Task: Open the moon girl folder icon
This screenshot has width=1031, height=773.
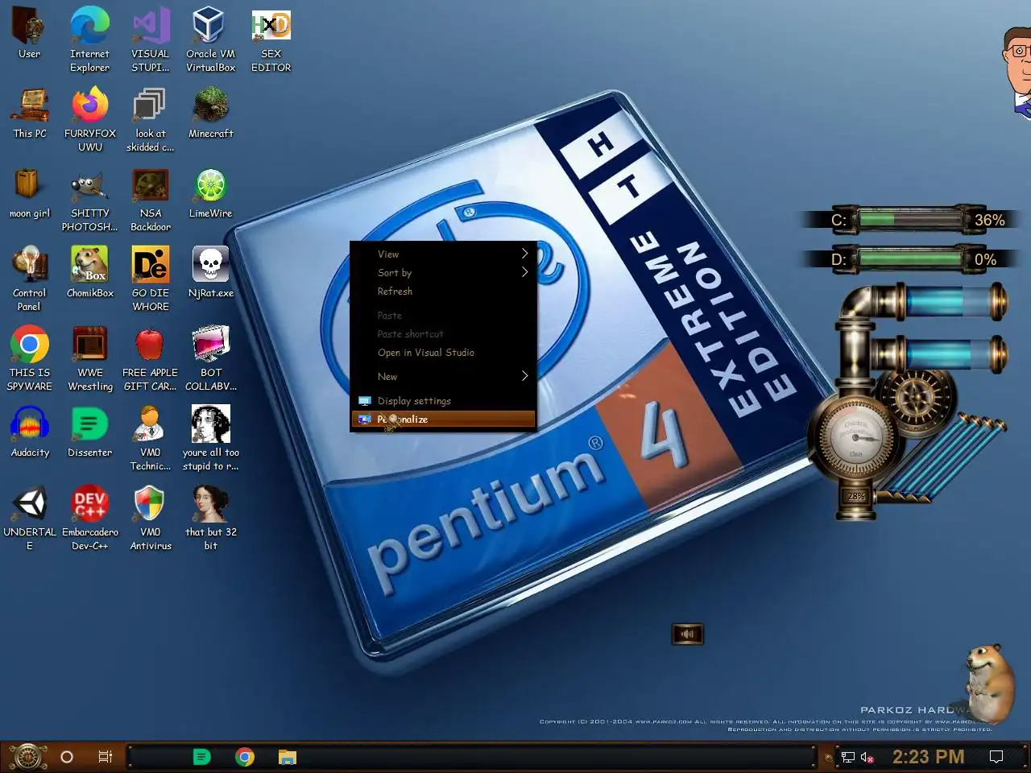Action: tap(30, 193)
